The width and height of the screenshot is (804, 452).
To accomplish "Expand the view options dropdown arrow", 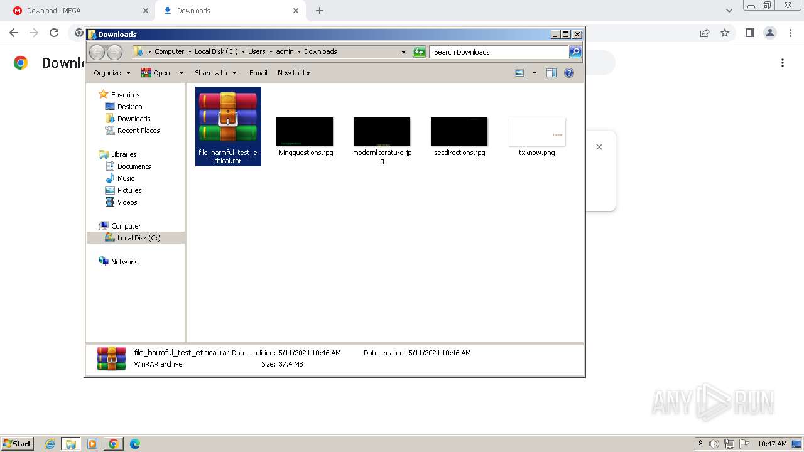I will click(x=535, y=73).
